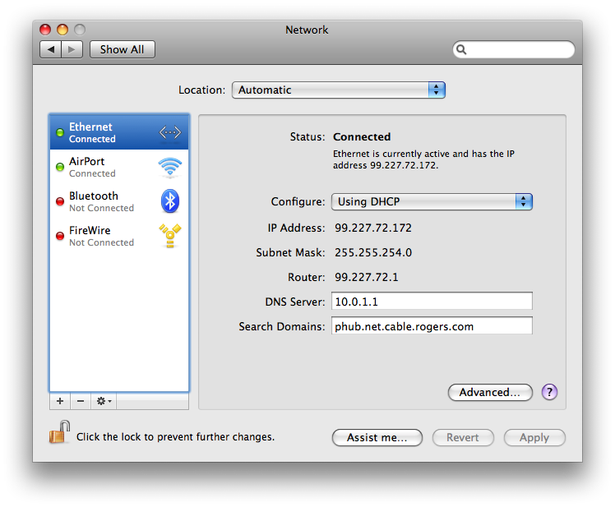This screenshot has height=507, width=615.
Task: Click the yellow FireWire icon
Action: pos(170,236)
